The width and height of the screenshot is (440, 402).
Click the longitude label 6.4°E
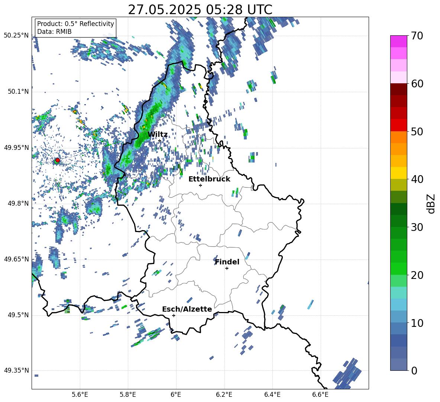coord(272,395)
